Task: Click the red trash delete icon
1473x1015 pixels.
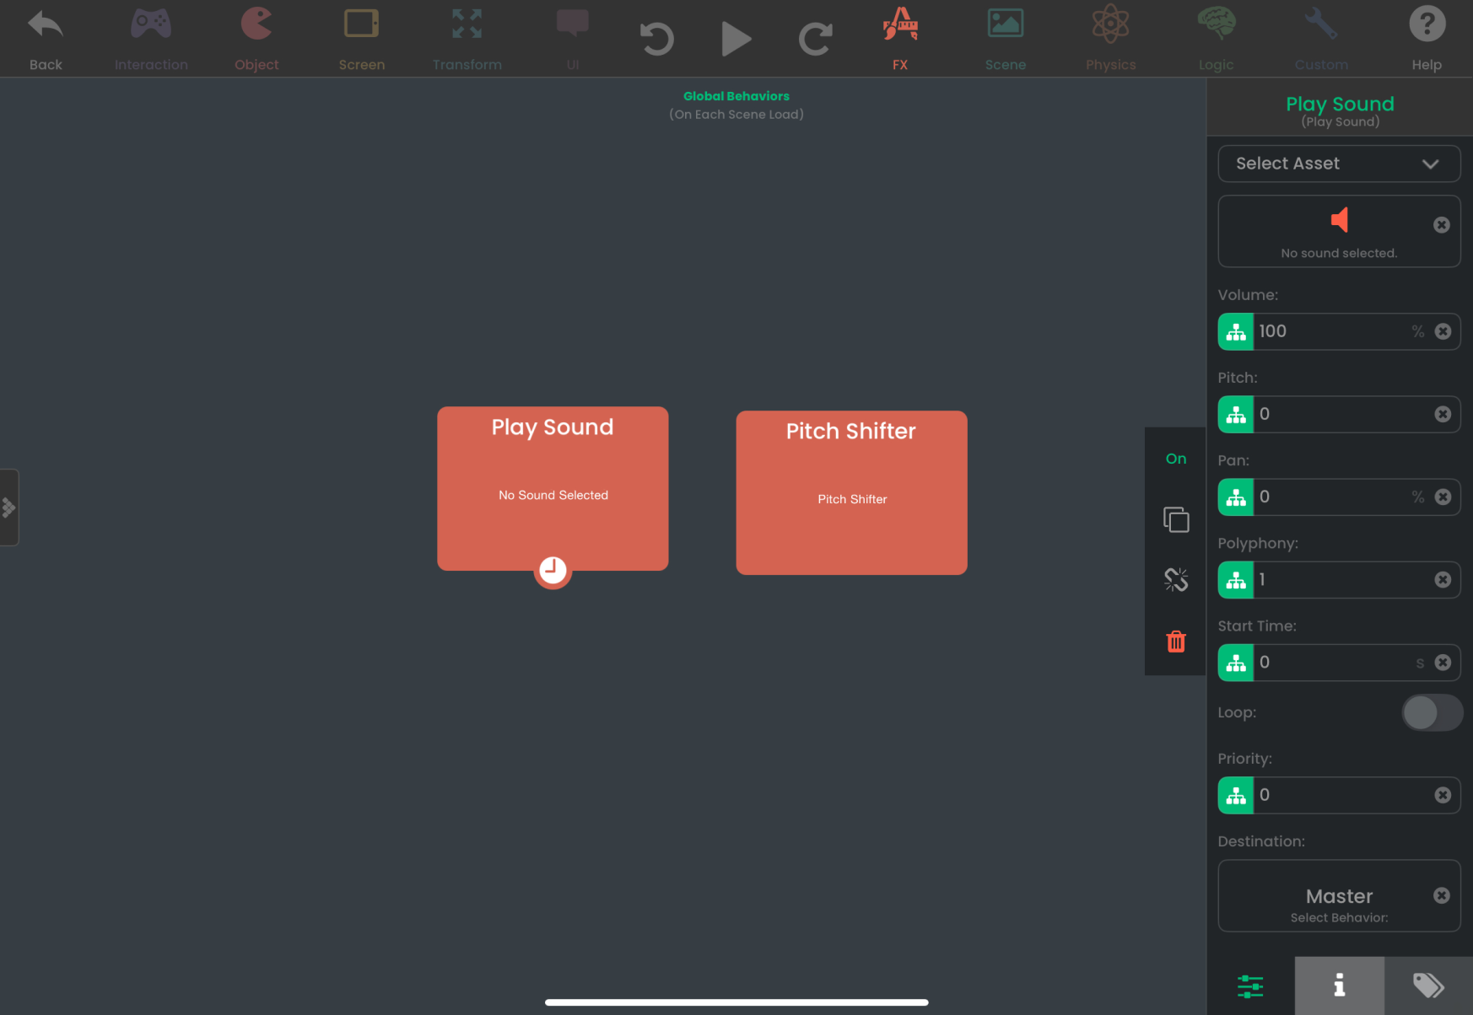Action: [x=1176, y=642]
